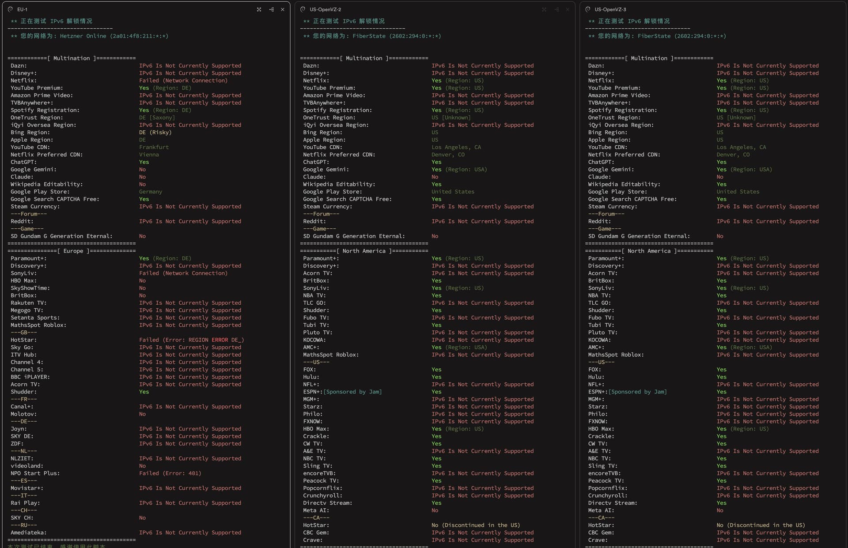Click 'Peacock TV:' label in US-OpenVZ-3 pane
848x548 pixels.
pos(606,481)
